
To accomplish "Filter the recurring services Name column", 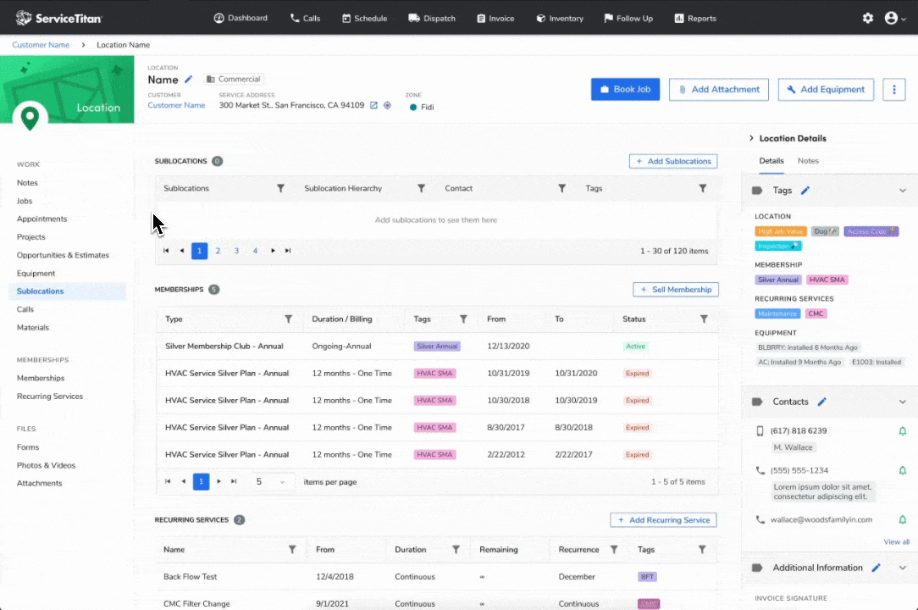I will click(x=291, y=549).
